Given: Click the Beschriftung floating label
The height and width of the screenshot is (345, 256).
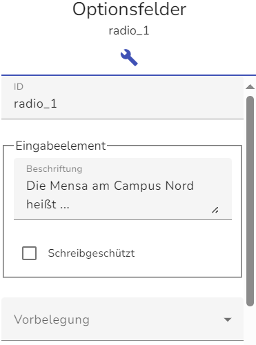Looking at the screenshot, I should (x=55, y=169).
